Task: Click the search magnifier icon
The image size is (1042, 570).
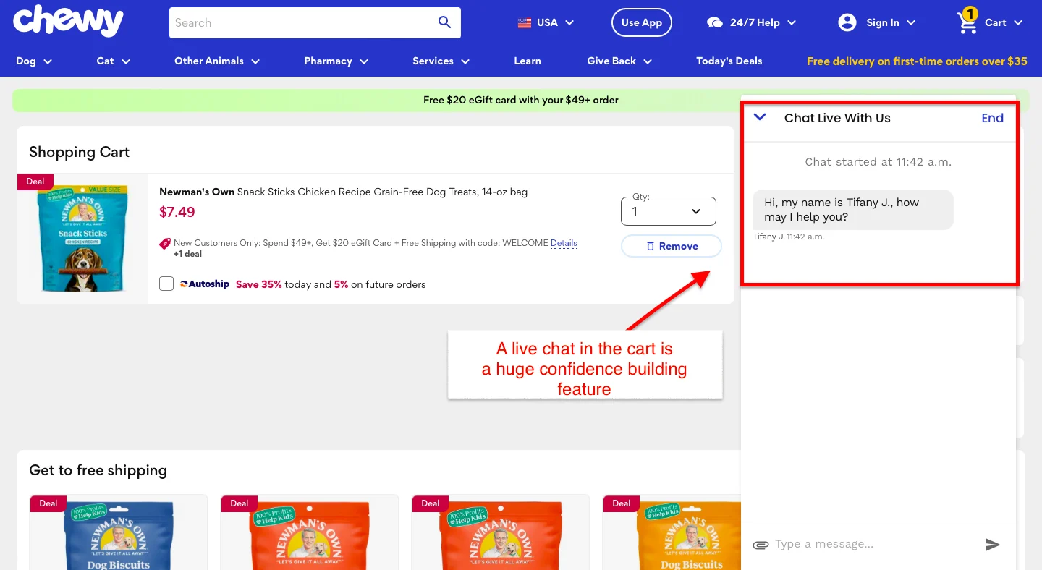Action: click(x=445, y=22)
